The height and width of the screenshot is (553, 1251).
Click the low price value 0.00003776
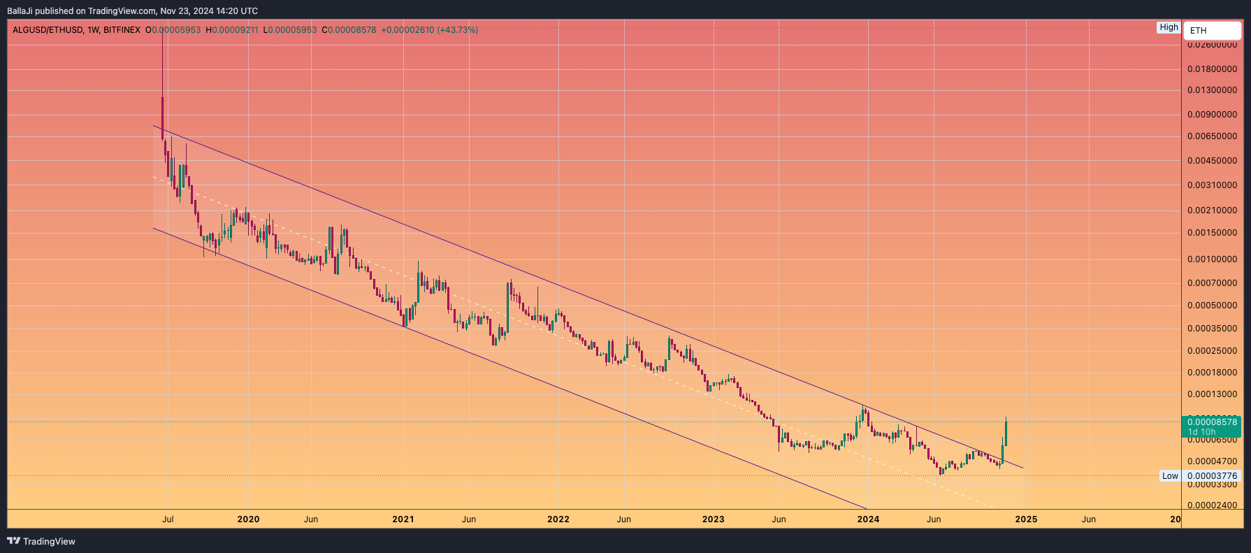1212,476
